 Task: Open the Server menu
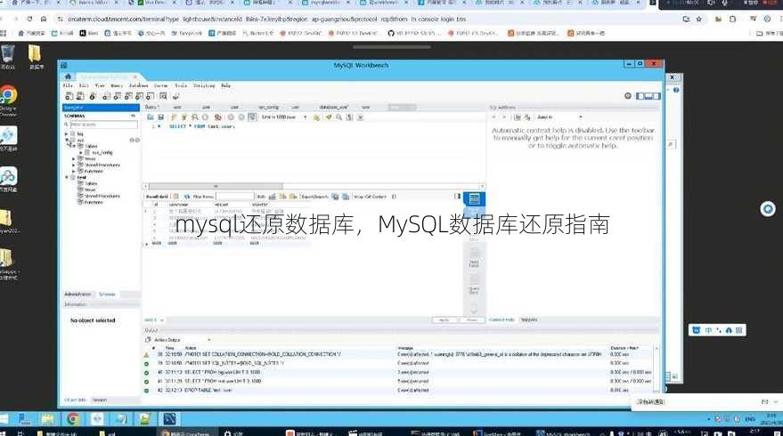pyautogui.click(x=161, y=85)
